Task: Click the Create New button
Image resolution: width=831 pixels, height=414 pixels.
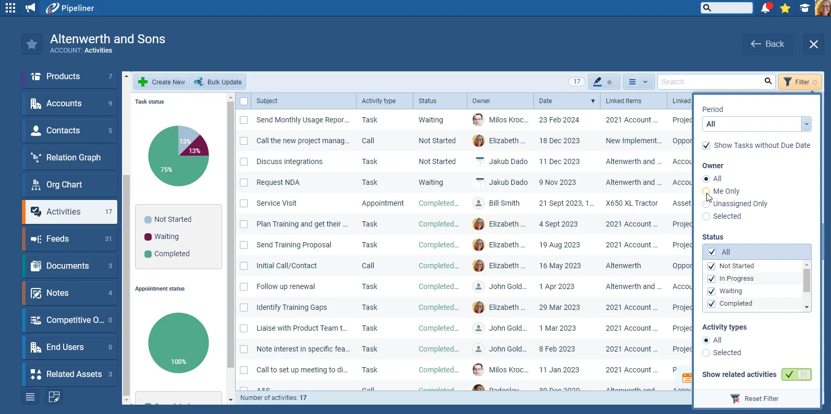Action: (x=162, y=82)
